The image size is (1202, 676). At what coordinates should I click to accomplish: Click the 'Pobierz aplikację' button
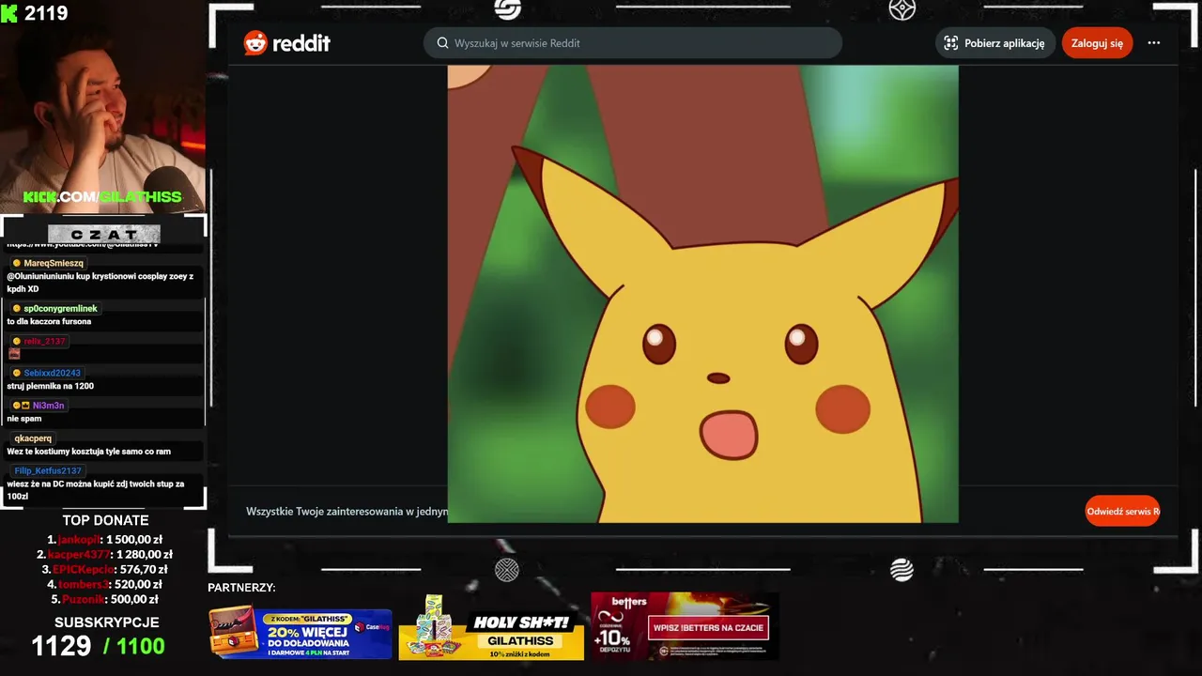[x=994, y=43]
